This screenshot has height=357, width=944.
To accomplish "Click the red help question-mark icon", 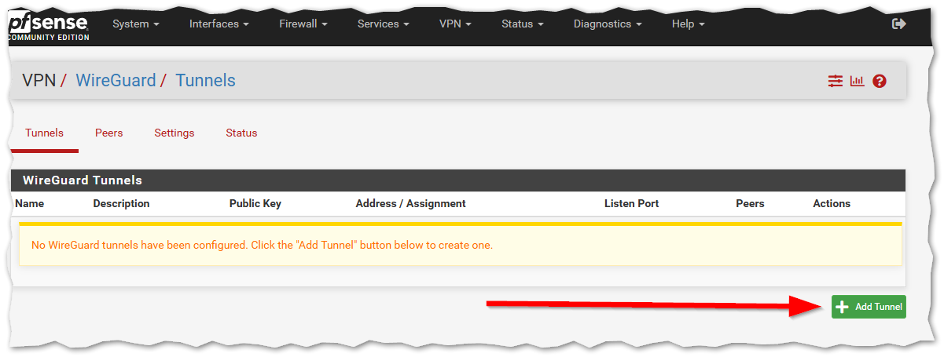I will click(880, 81).
